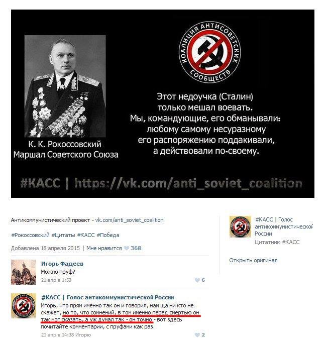This screenshot has width=327, height=340.
Task: Open the #КАСС community avatar in the sidebar
Action: pos(240,226)
